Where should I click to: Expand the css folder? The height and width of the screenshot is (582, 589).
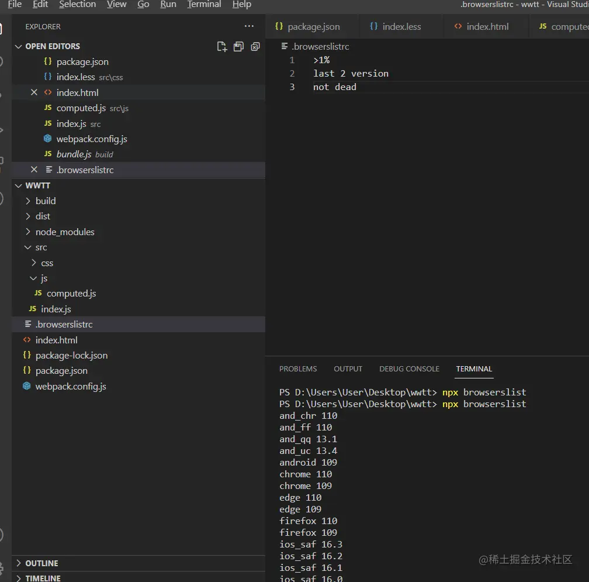click(47, 263)
